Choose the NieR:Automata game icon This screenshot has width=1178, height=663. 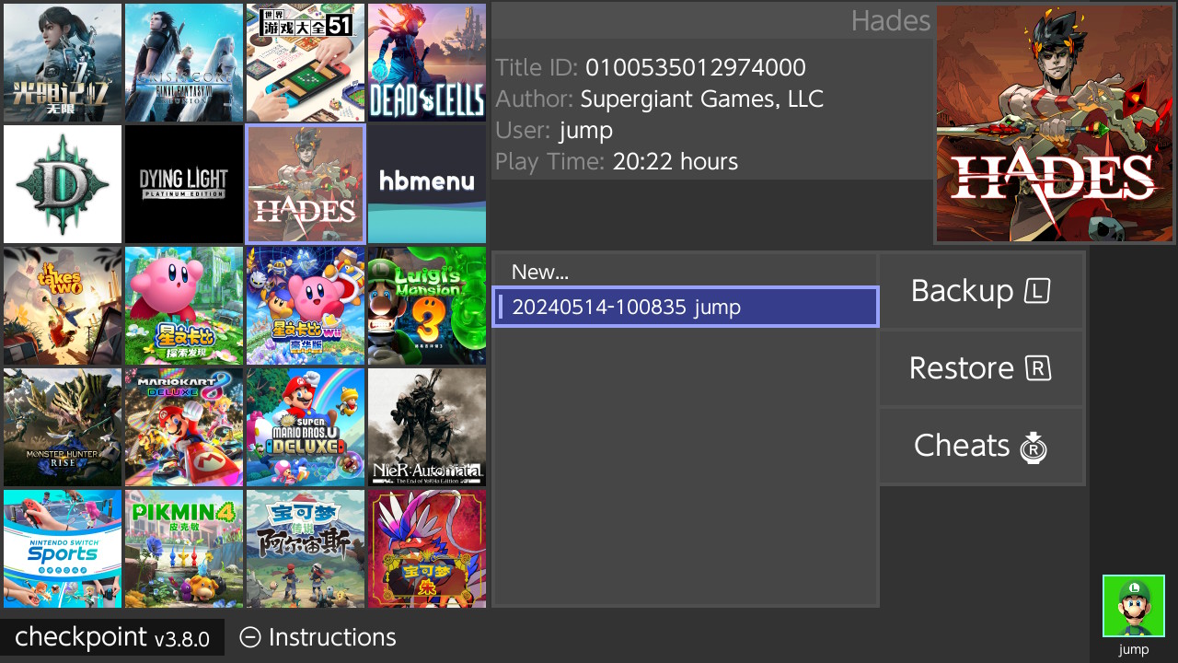pyautogui.click(x=427, y=427)
